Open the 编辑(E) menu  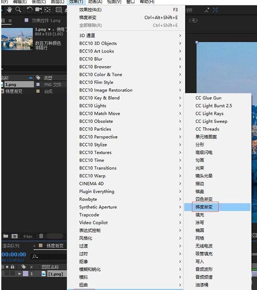pyautogui.click(x=20, y=2)
